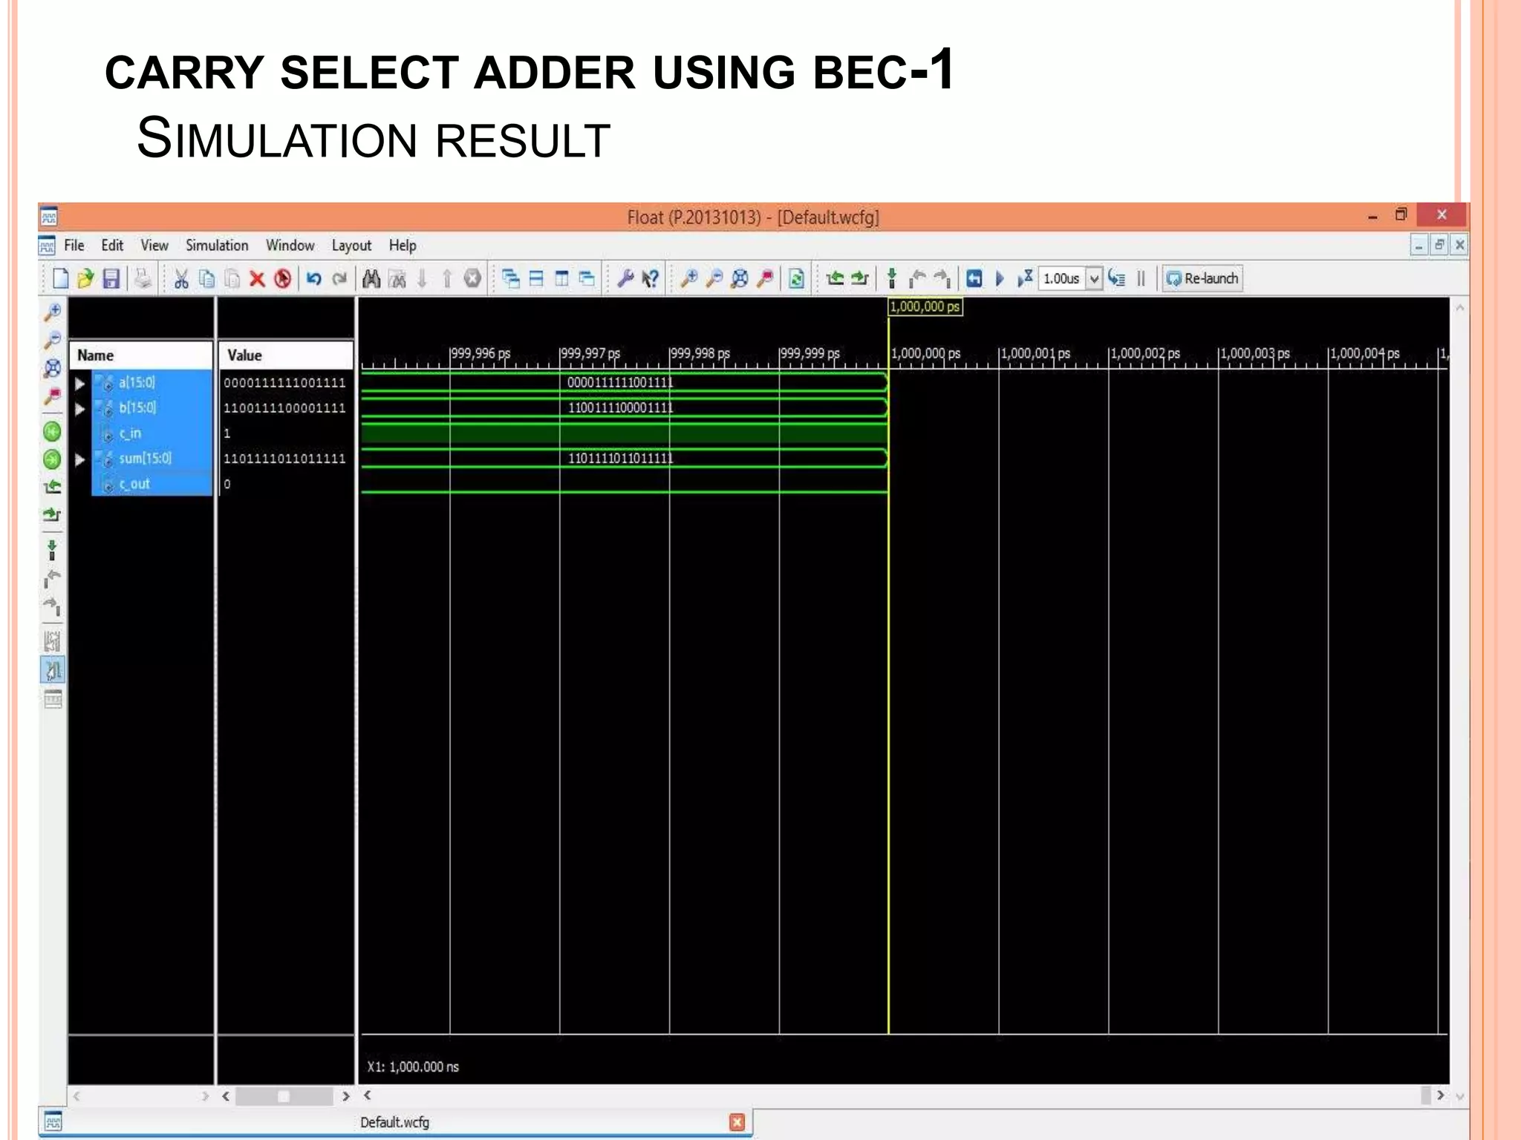Click the Copy toolbar icon

coord(207,279)
